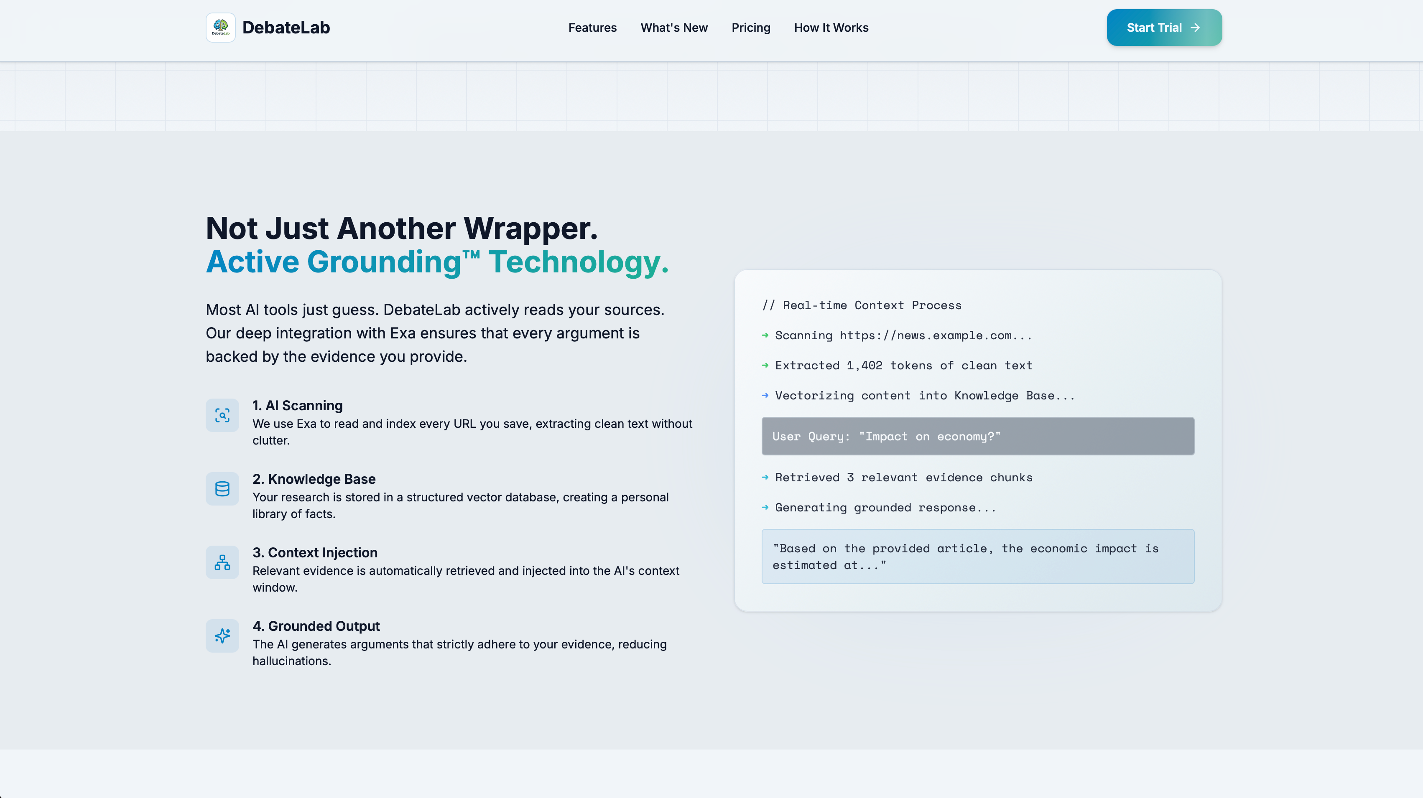
Task: Click the '1. AI Scanning' heading
Action: click(297, 405)
